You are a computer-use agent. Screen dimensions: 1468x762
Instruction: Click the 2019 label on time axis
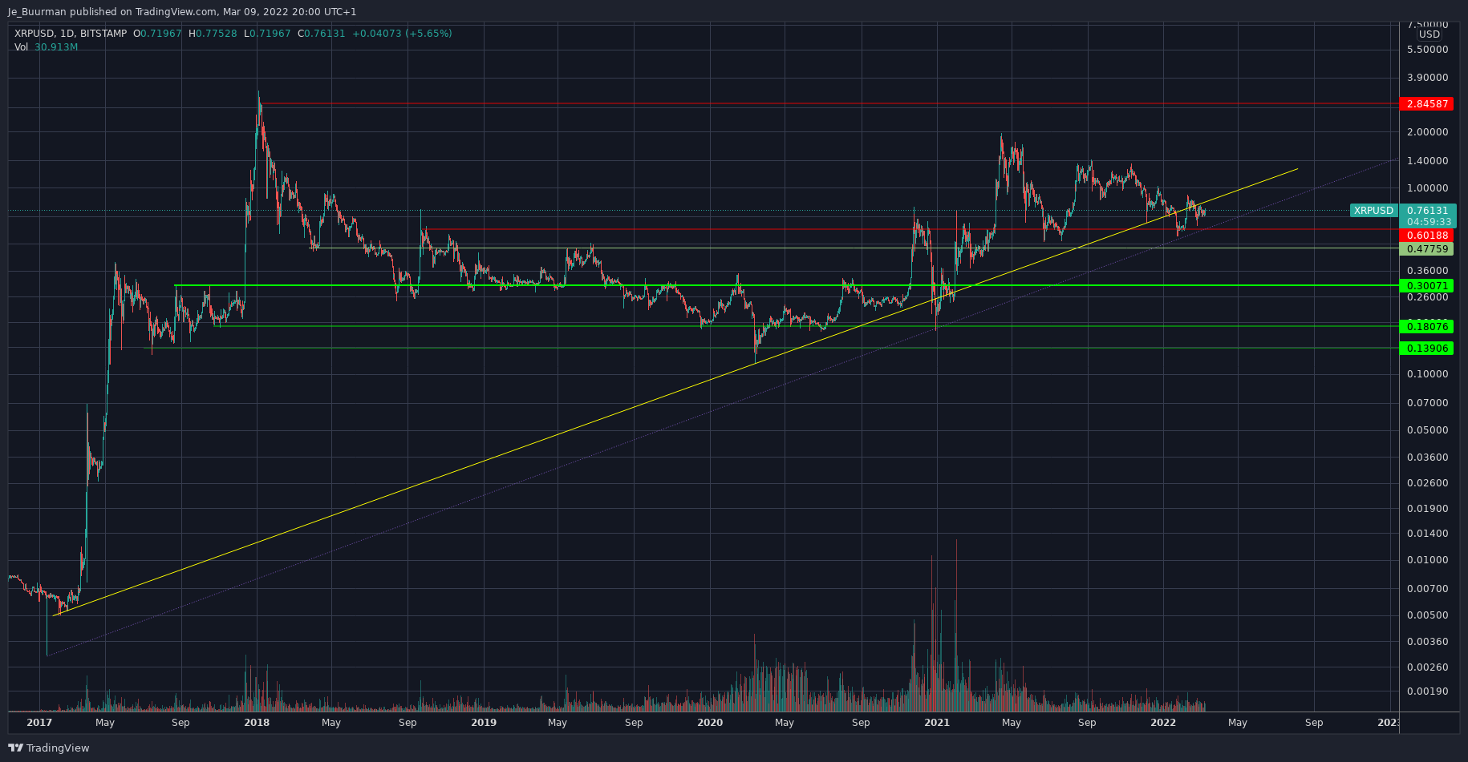click(484, 723)
